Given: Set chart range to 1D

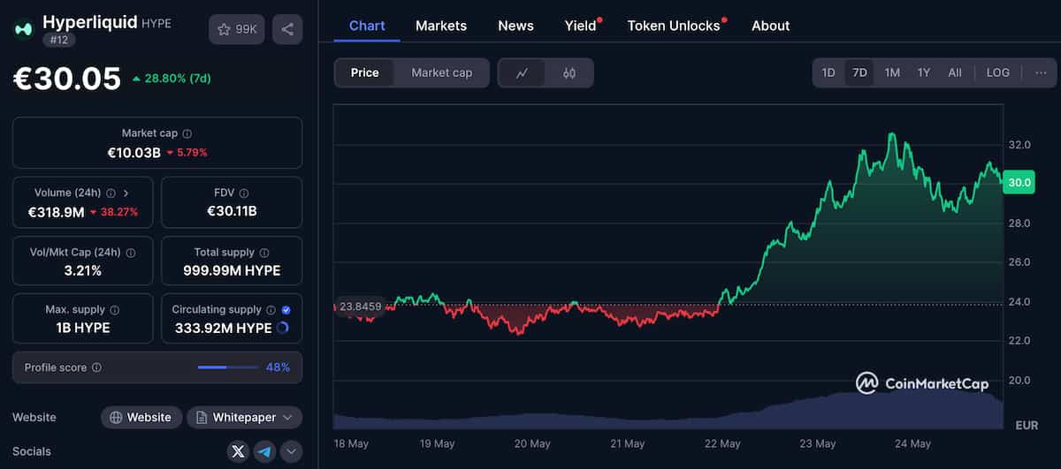Looking at the screenshot, I should coord(828,72).
